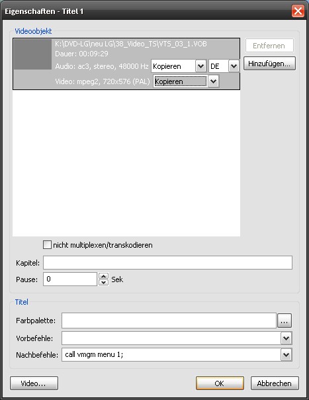309x400 pixels.
Task: Open the audio format Kopieren dropdown arrow
Action: click(200, 66)
